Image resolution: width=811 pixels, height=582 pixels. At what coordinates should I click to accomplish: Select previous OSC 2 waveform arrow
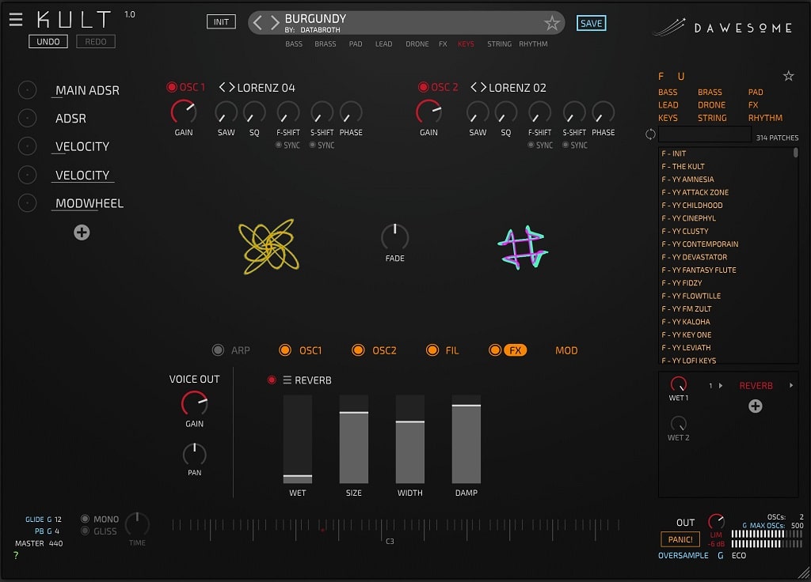[x=474, y=87]
